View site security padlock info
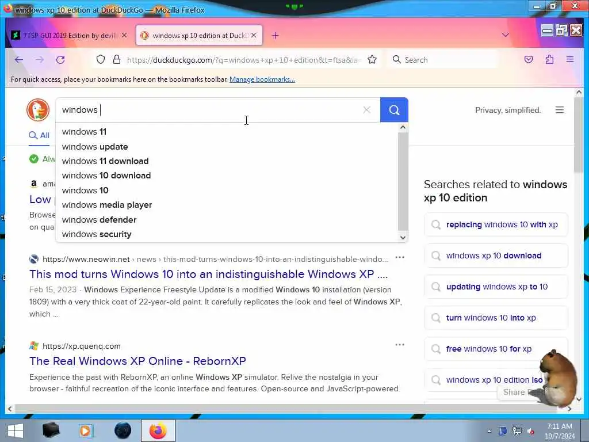This screenshot has height=442, width=589. [x=117, y=59]
